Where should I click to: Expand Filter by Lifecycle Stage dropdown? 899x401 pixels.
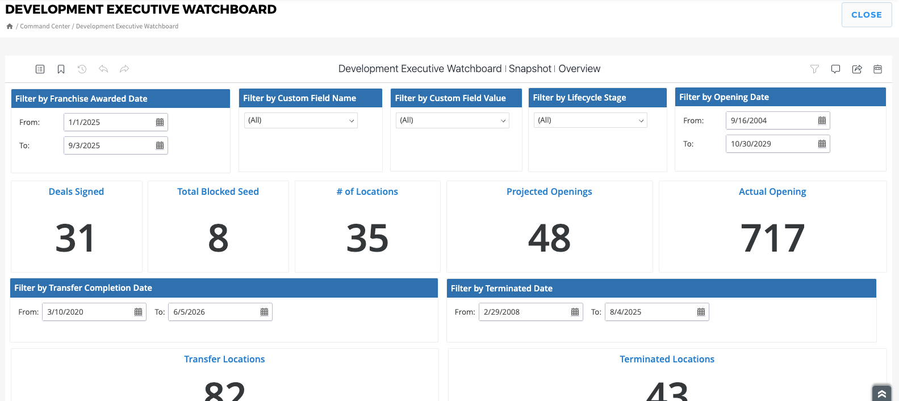tap(590, 120)
